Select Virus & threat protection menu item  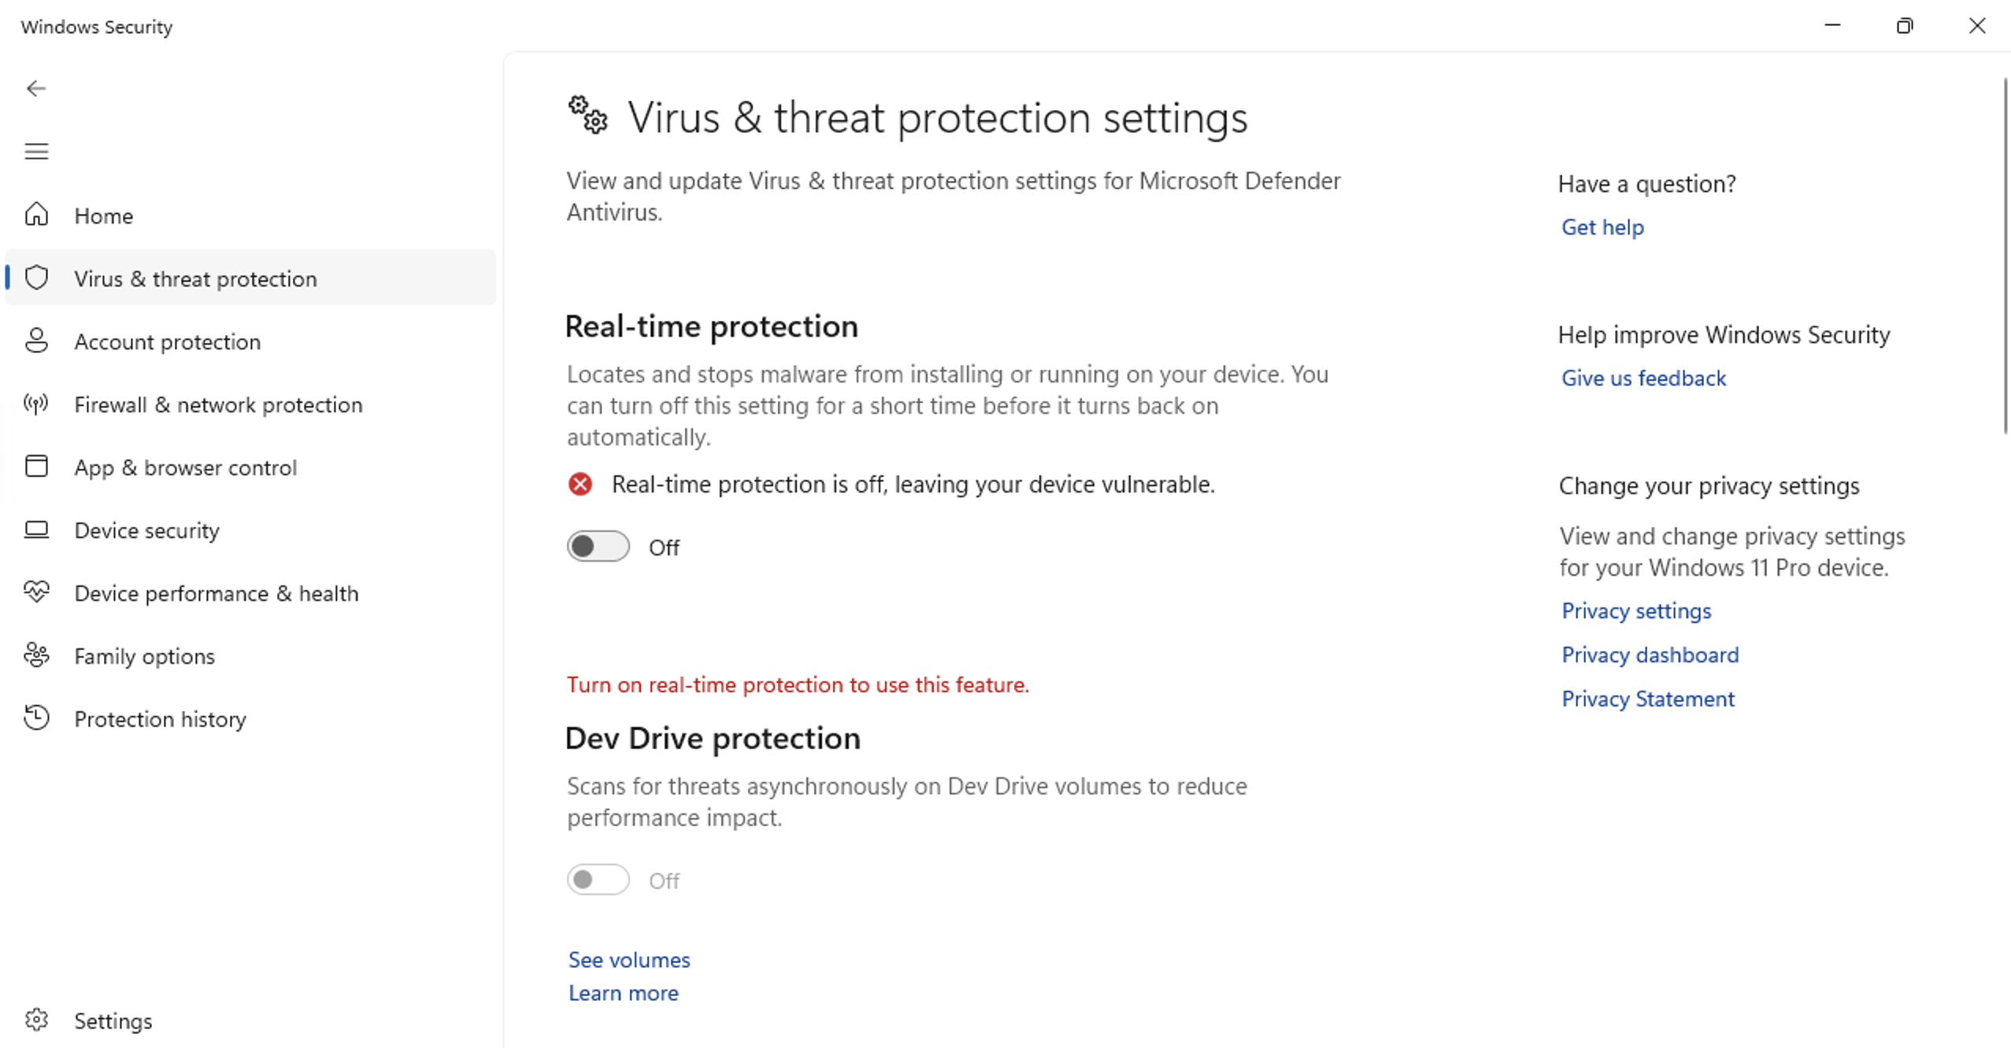click(195, 279)
